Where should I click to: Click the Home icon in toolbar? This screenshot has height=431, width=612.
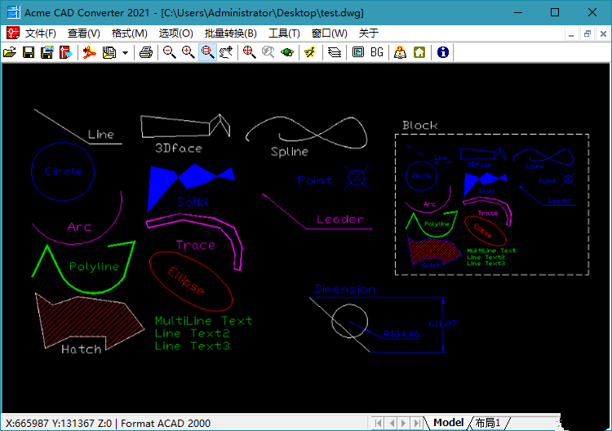point(419,52)
